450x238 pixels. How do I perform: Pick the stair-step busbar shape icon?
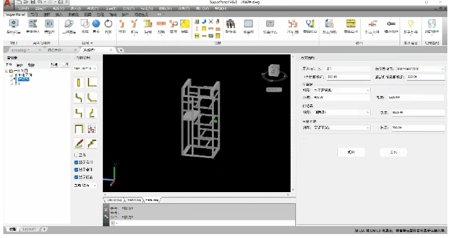92,143
